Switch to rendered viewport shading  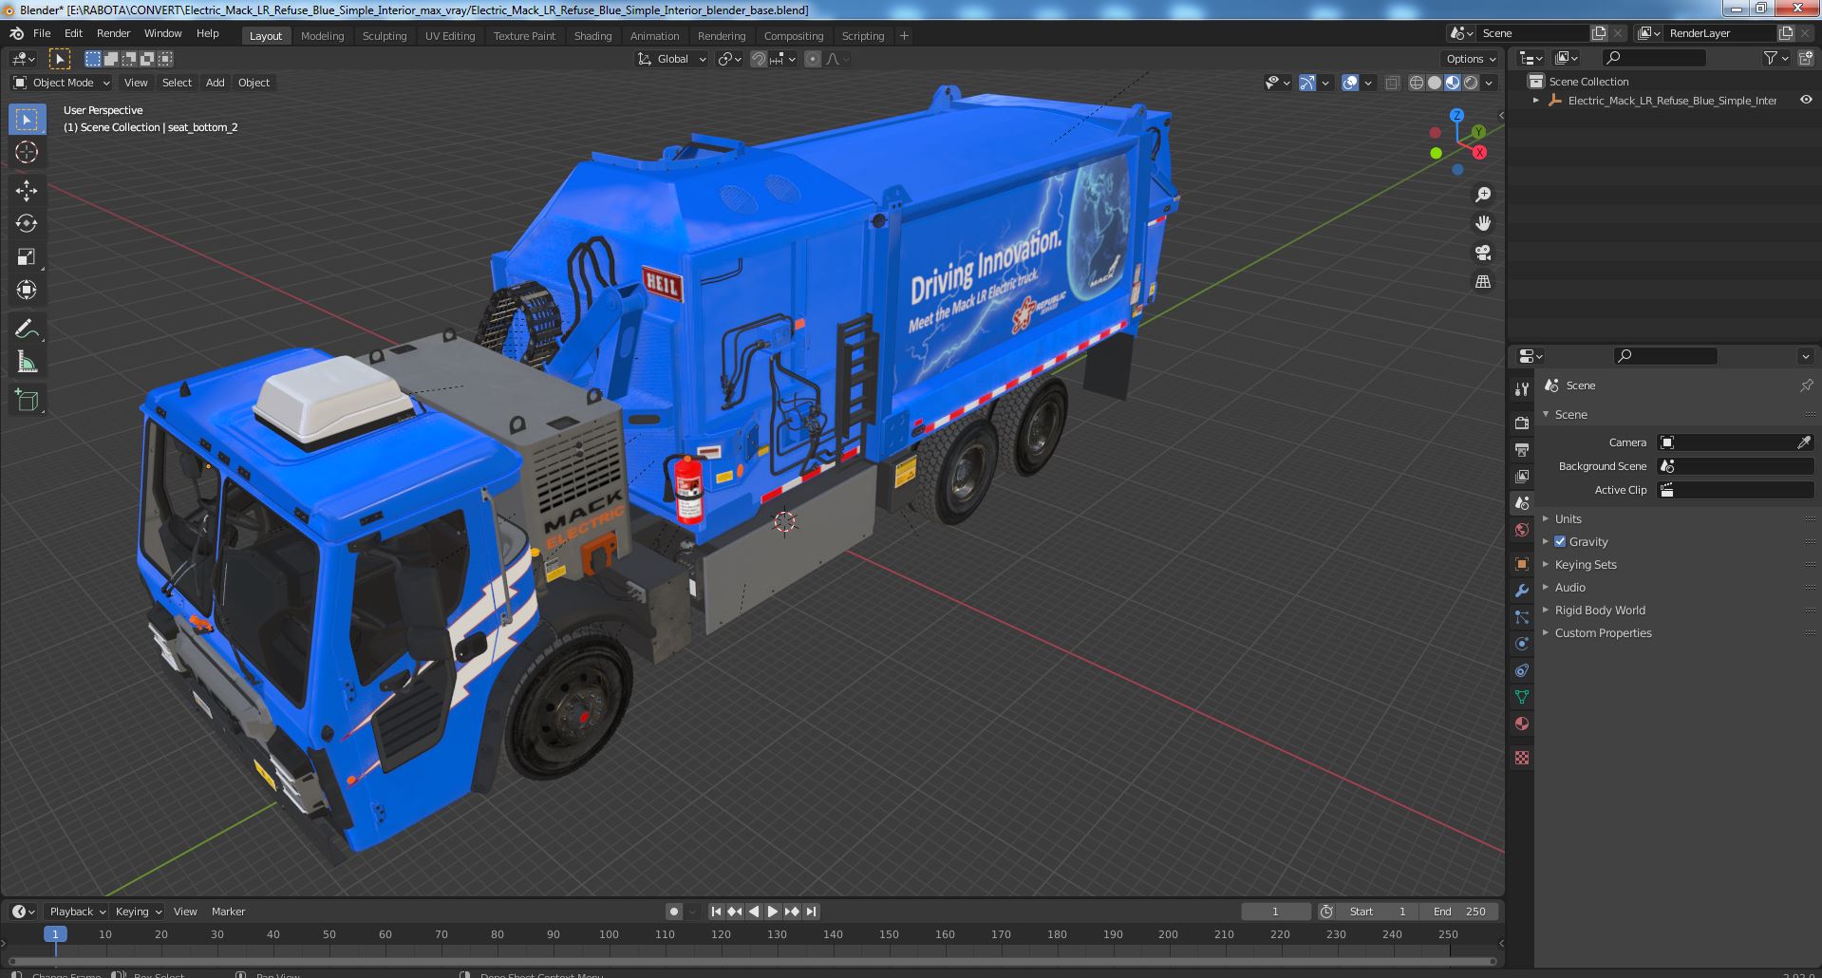point(1470,83)
